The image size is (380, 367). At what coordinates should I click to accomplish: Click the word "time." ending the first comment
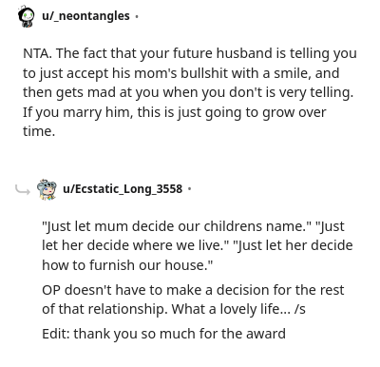pyautogui.click(x=39, y=131)
